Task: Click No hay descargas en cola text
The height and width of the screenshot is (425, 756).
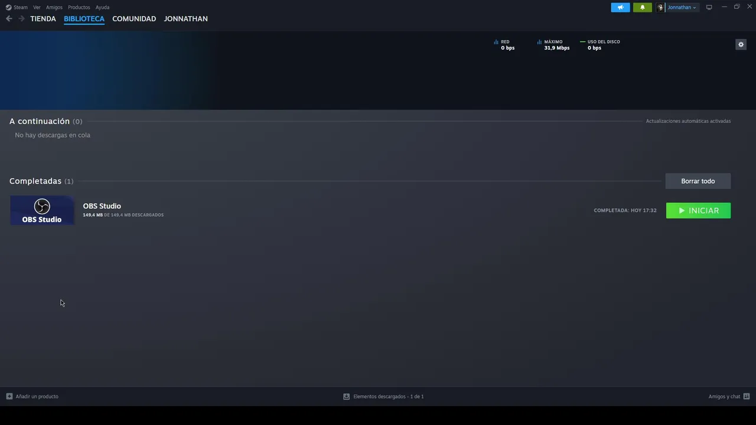Action: point(53,135)
